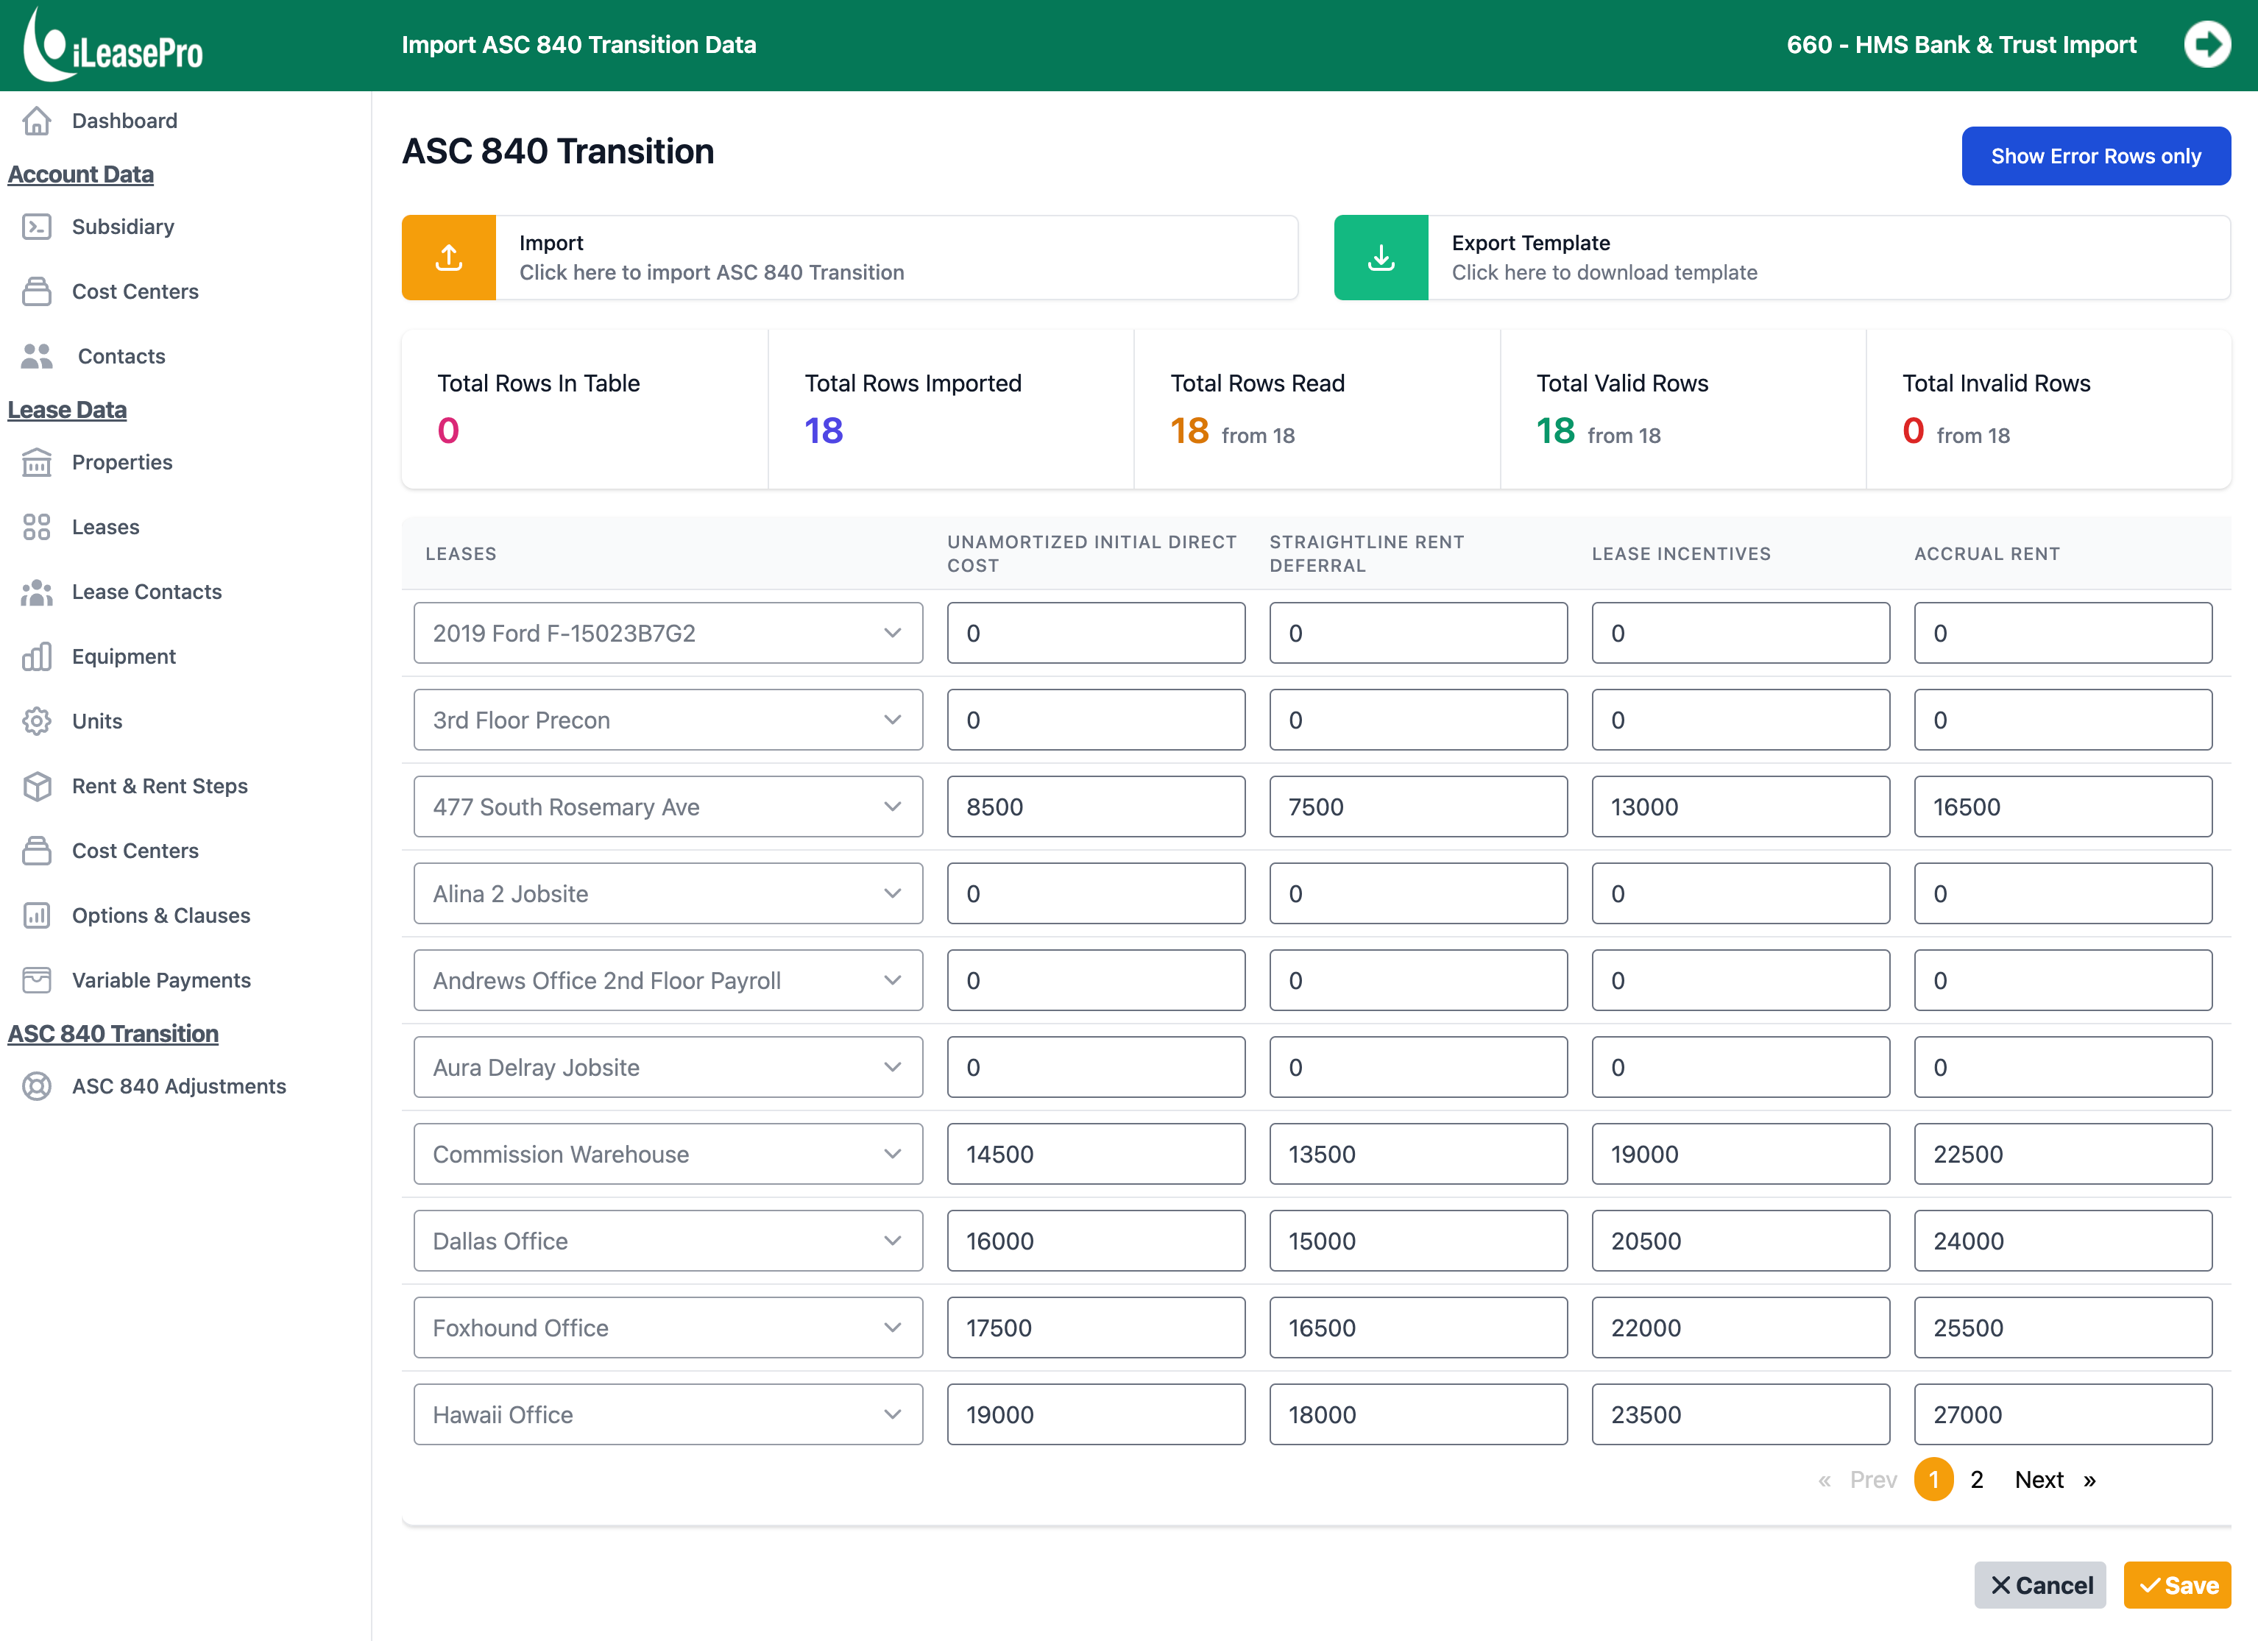Viewport: 2258px width, 1641px height.
Task: Click the Prev pagination link
Action: (1872, 1480)
